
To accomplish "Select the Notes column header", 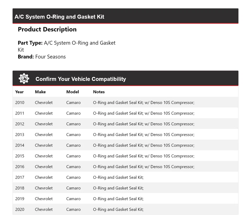I will coord(99,92).
